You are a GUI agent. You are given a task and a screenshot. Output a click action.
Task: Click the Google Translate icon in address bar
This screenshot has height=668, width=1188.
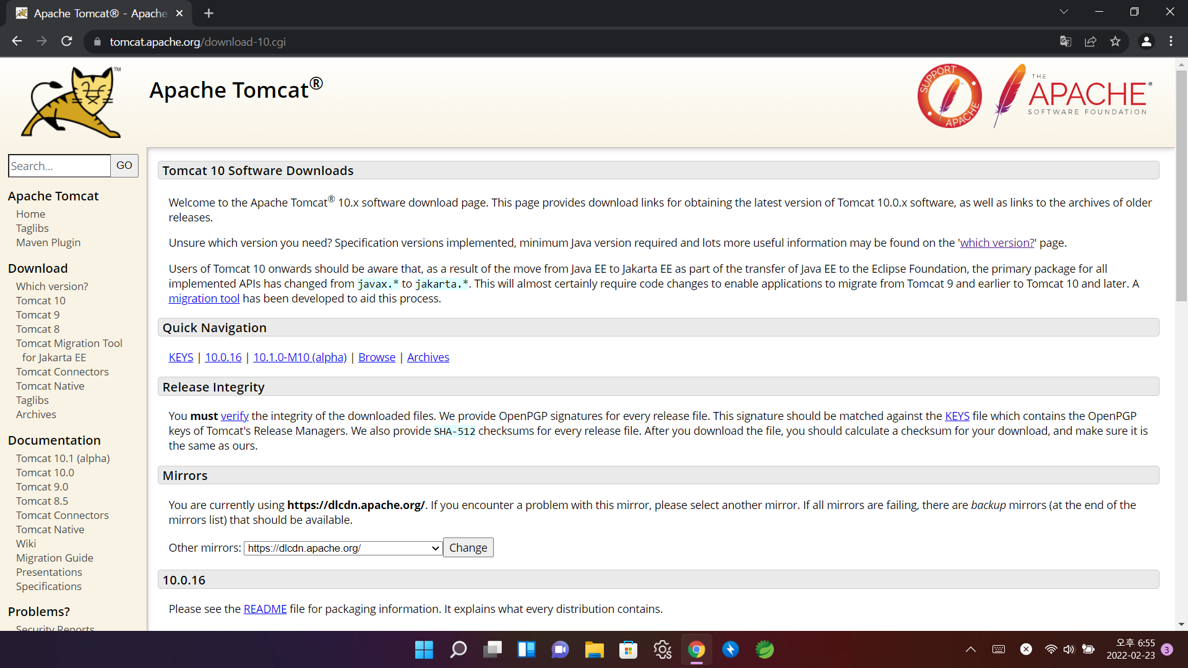pyautogui.click(x=1065, y=41)
